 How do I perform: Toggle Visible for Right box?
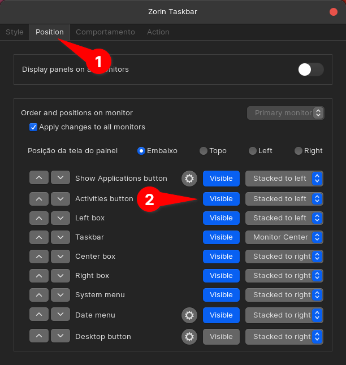(221, 276)
